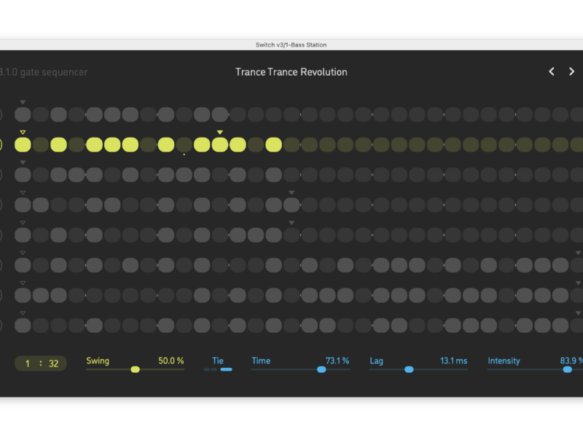
Task: Click the numerator 1 in the rate box
Action: (x=27, y=363)
